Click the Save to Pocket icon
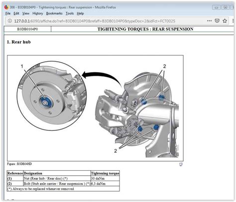The width and height of the screenshot is (236, 202). tap(217, 21)
